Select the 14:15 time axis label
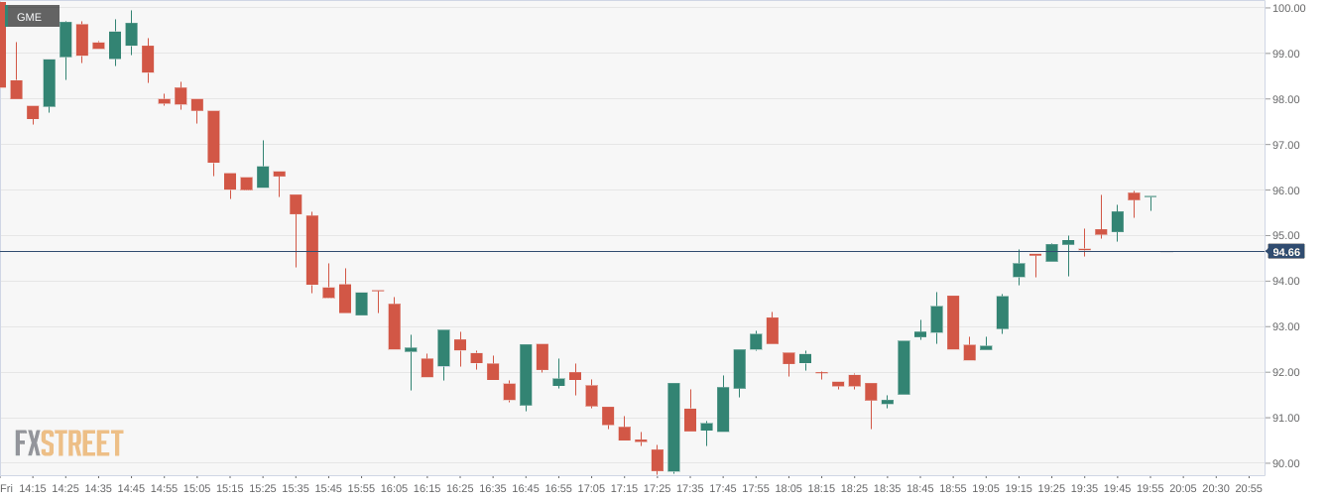The height and width of the screenshot is (501, 1329). (33, 488)
